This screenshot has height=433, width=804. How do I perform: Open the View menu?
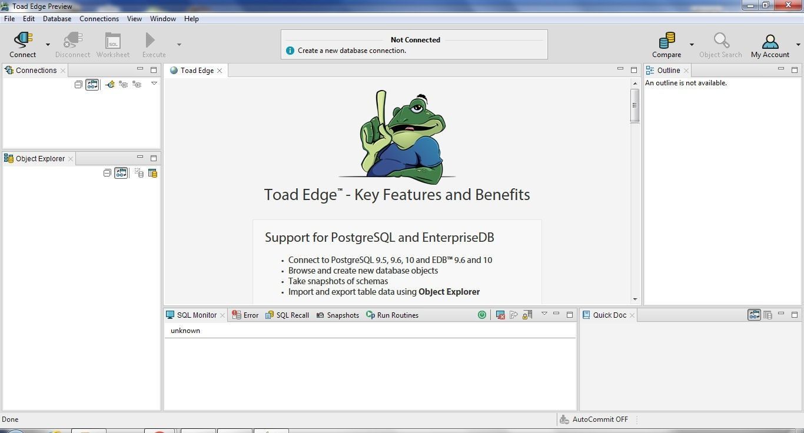134,19
